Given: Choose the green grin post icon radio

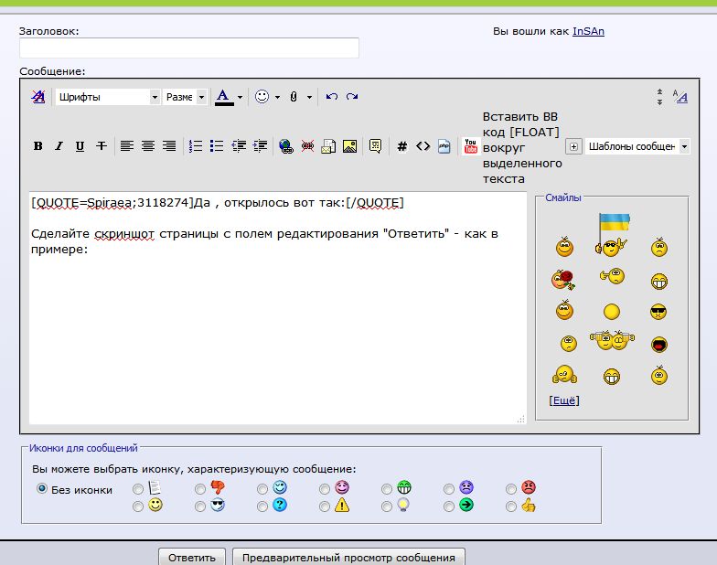Looking at the screenshot, I should 386,490.
